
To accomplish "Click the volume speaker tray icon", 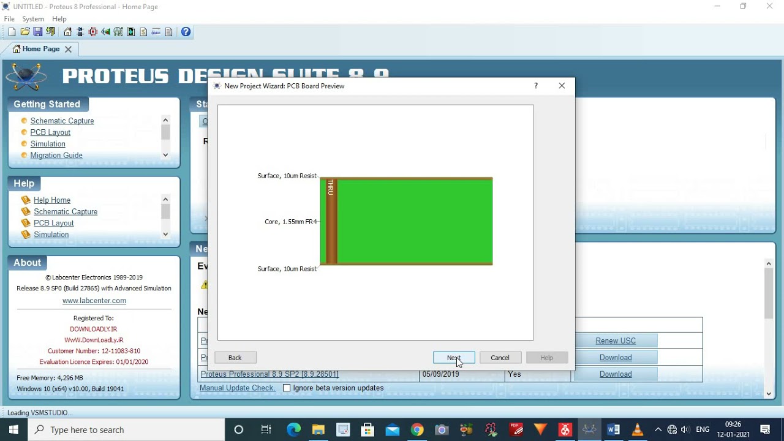I will coord(685,429).
